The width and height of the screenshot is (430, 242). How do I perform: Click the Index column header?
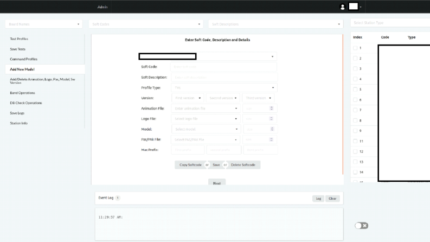(x=357, y=37)
